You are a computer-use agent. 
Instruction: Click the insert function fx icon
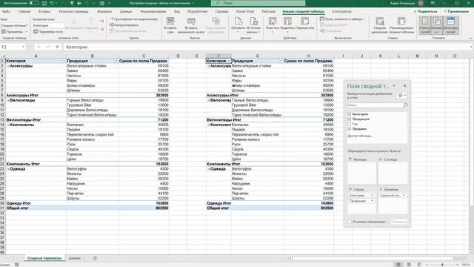57,47
